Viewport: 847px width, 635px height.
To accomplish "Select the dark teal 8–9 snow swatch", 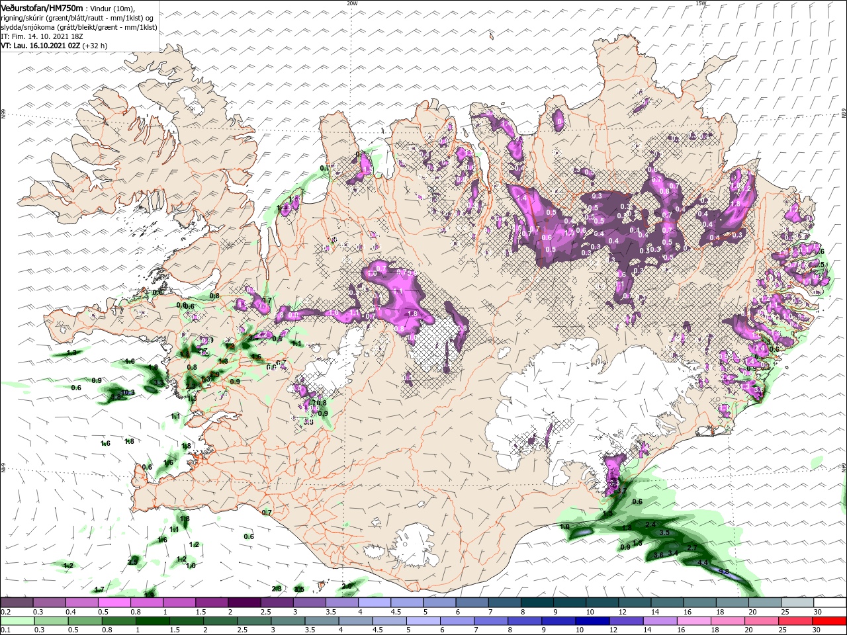I will [x=537, y=603].
